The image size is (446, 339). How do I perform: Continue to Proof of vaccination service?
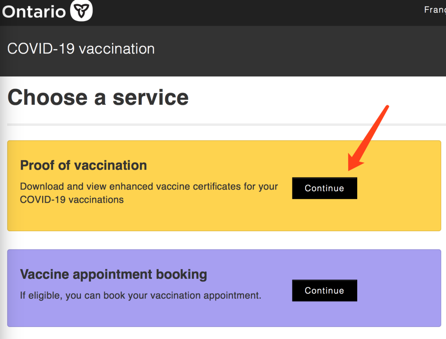point(325,188)
